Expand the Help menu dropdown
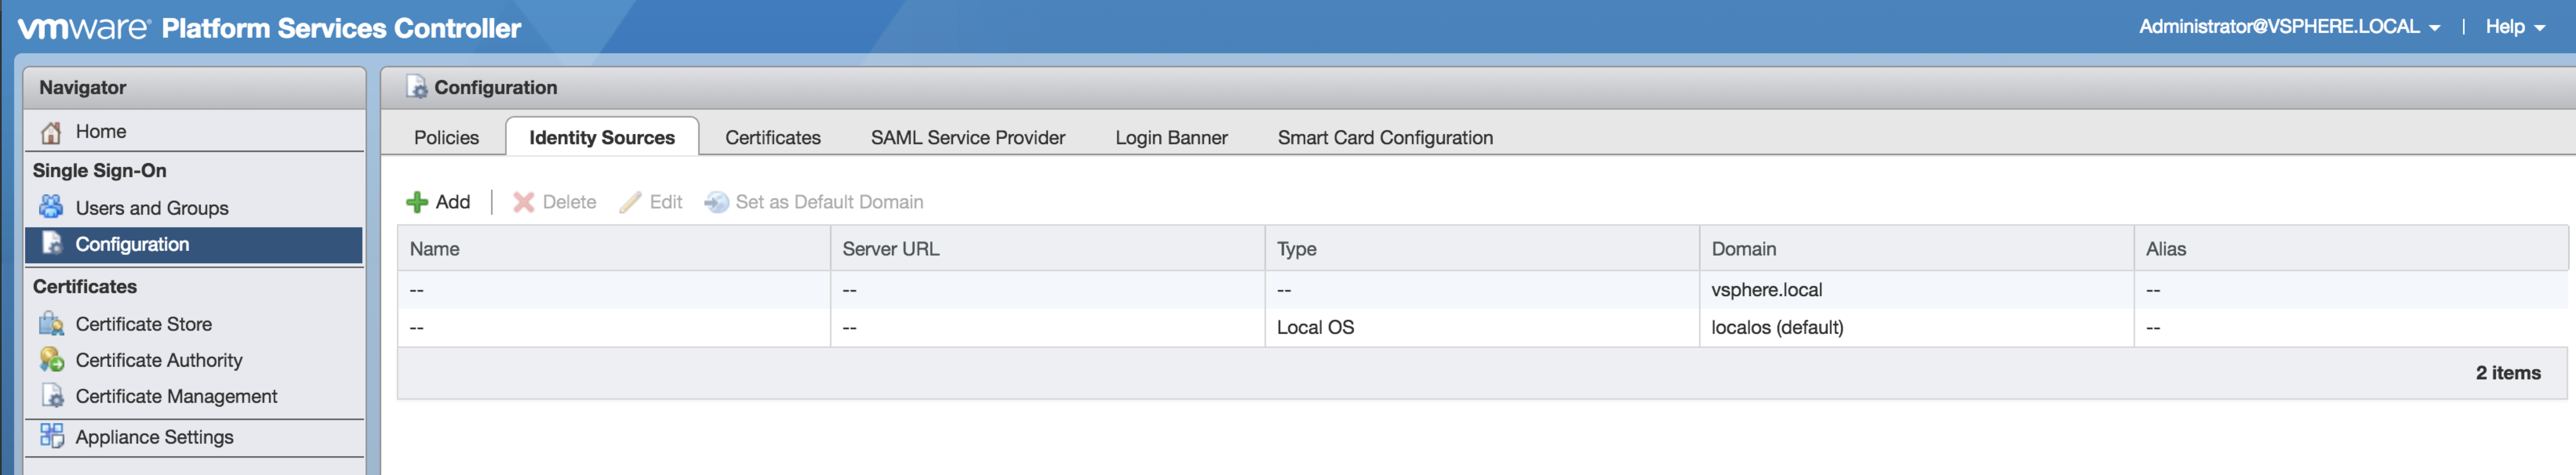 click(2514, 27)
